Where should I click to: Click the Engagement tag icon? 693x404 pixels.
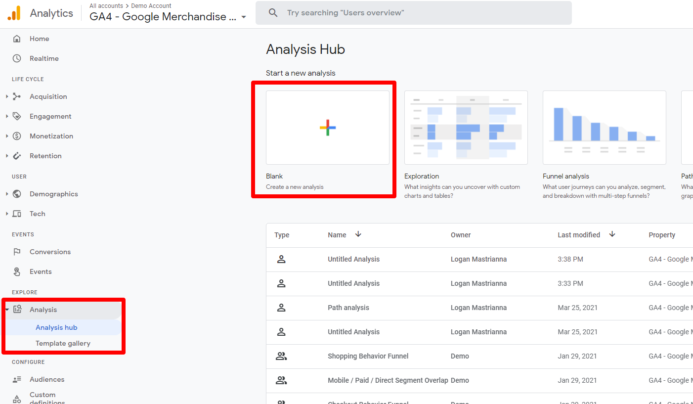point(17,116)
